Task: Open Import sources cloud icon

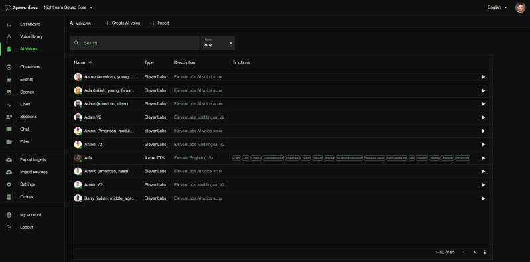Action: pyautogui.click(x=9, y=172)
